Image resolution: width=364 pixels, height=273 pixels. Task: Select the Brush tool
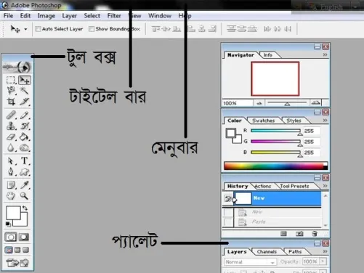coord(25,115)
